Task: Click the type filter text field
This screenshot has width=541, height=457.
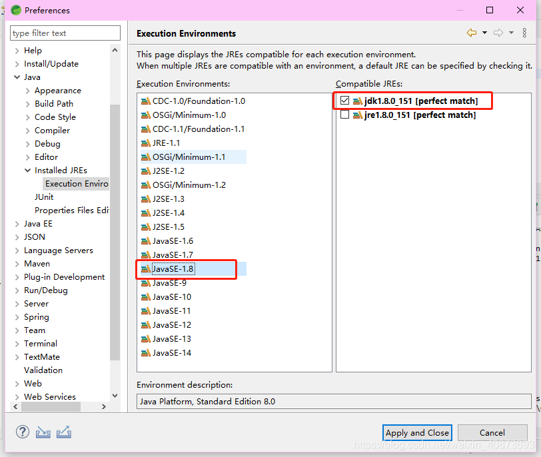Action: [x=65, y=33]
